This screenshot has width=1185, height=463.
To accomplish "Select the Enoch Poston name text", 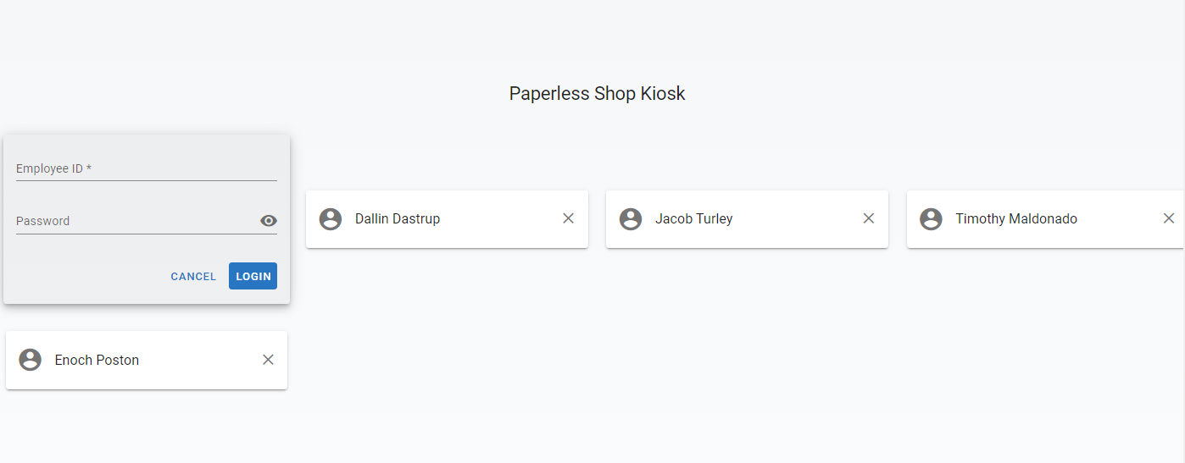I will [97, 360].
